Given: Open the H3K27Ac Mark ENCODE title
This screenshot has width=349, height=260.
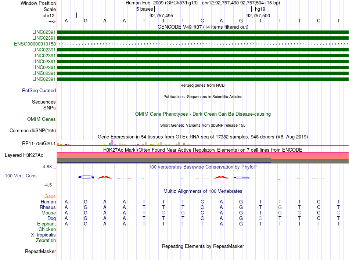Looking at the screenshot, I should click(x=203, y=150).
